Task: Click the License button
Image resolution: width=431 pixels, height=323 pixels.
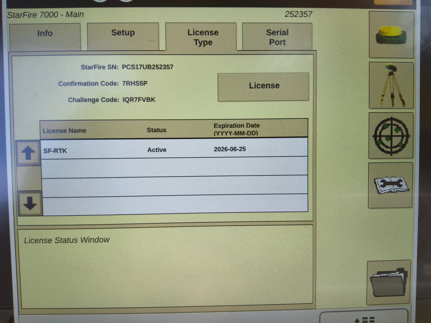Action: [263, 87]
